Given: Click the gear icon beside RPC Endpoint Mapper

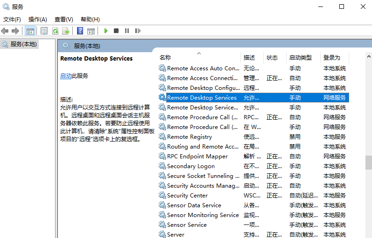Looking at the screenshot, I should [162, 156].
